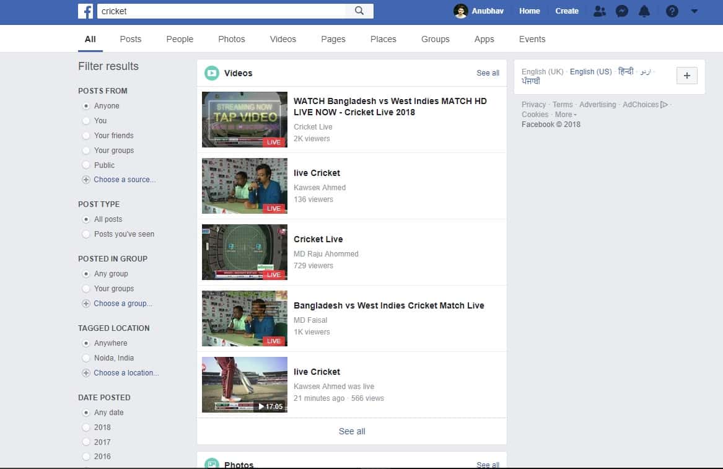Image resolution: width=723 pixels, height=469 pixels.
Task: Click See all at Videos header
Action: point(488,73)
